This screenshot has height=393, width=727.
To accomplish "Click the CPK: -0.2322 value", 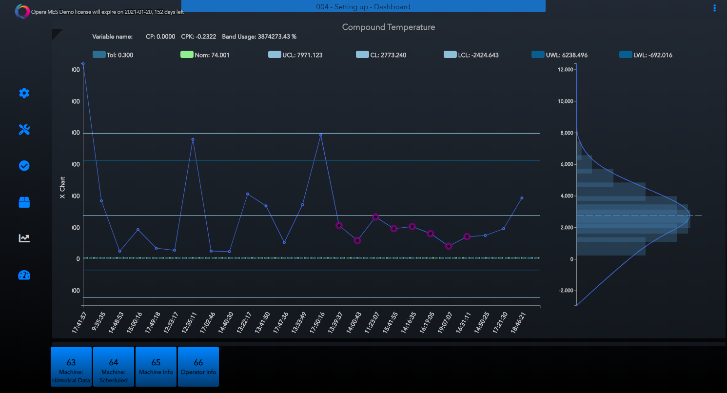I will click(x=198, y=37).
